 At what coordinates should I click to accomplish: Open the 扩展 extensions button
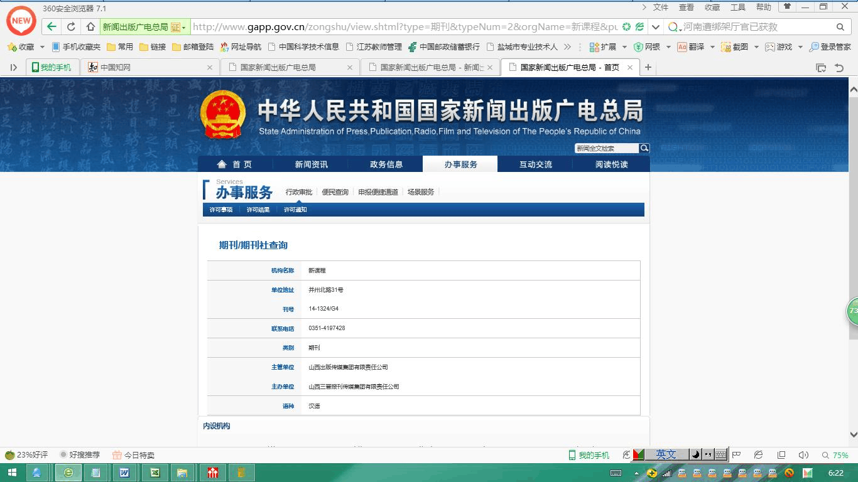pyautogui.click(x=602, y=47)
